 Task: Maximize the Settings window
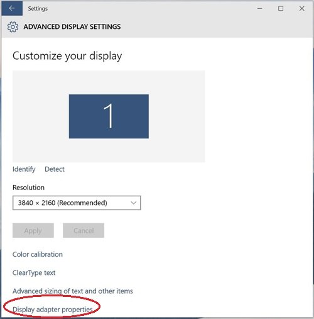click(281, 8)
